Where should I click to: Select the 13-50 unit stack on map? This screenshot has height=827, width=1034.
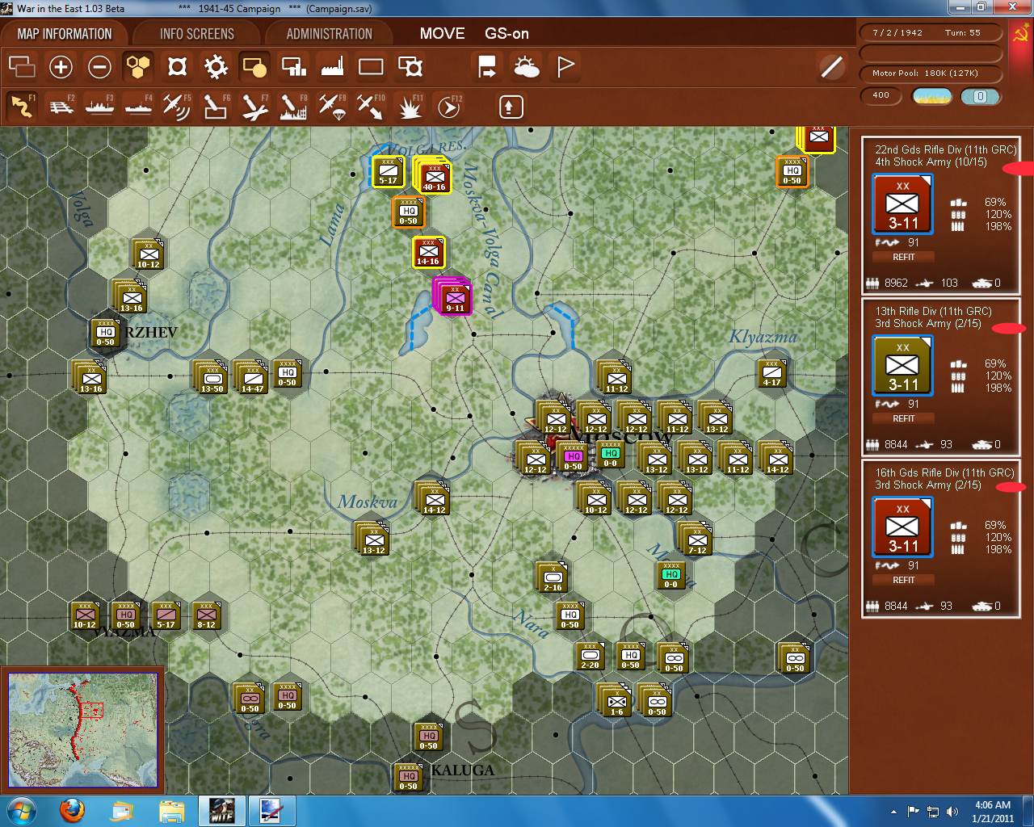(x=211, y=377)
